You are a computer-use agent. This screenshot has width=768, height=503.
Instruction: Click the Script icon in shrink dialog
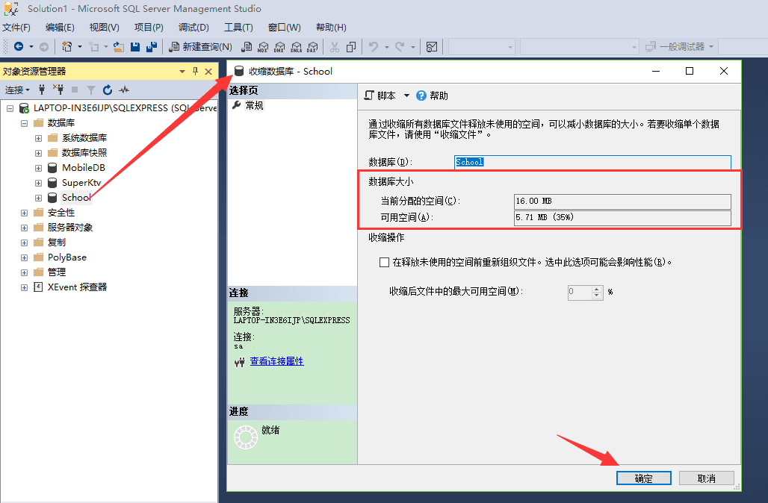pyautogui.click(x=369, y=96)
